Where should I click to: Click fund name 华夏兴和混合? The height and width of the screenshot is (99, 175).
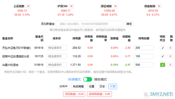pyautogui.click(x=10, y=65)
